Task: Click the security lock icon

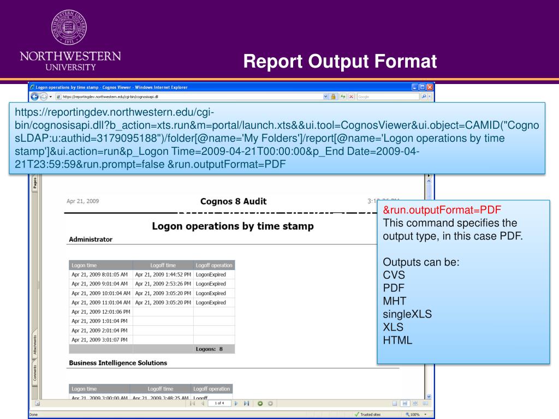Action: point(334,97)
